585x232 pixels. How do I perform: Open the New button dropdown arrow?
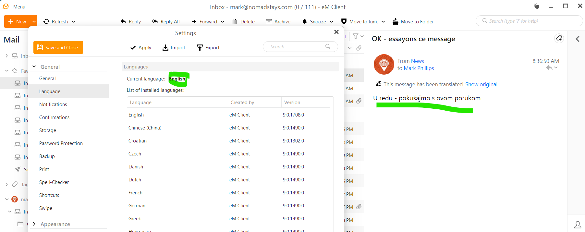34,21
